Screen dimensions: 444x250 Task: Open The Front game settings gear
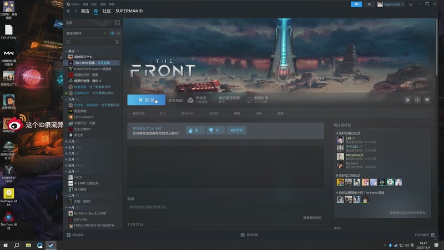coord(407,100)
